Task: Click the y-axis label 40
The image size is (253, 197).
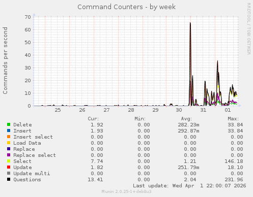Action: pos(27,55)
